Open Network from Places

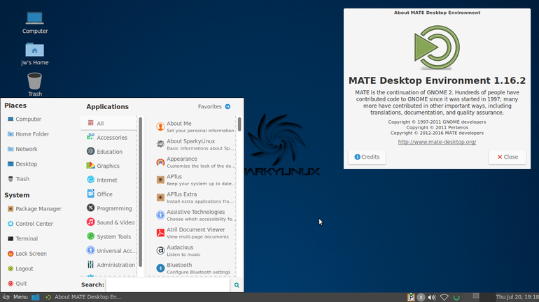pyautogui.click(x=22, y=149)
